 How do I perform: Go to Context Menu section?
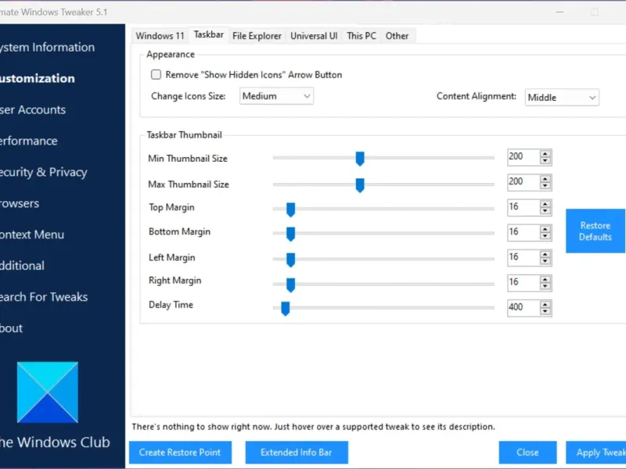coord(32,234)
